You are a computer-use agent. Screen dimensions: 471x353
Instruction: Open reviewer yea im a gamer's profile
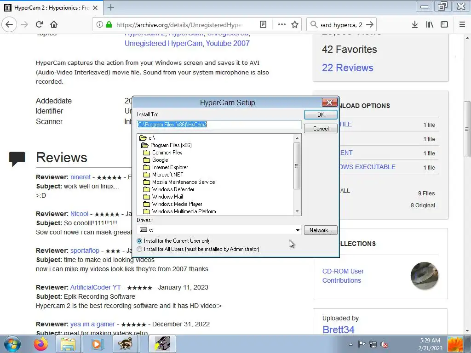click(92, 324)
